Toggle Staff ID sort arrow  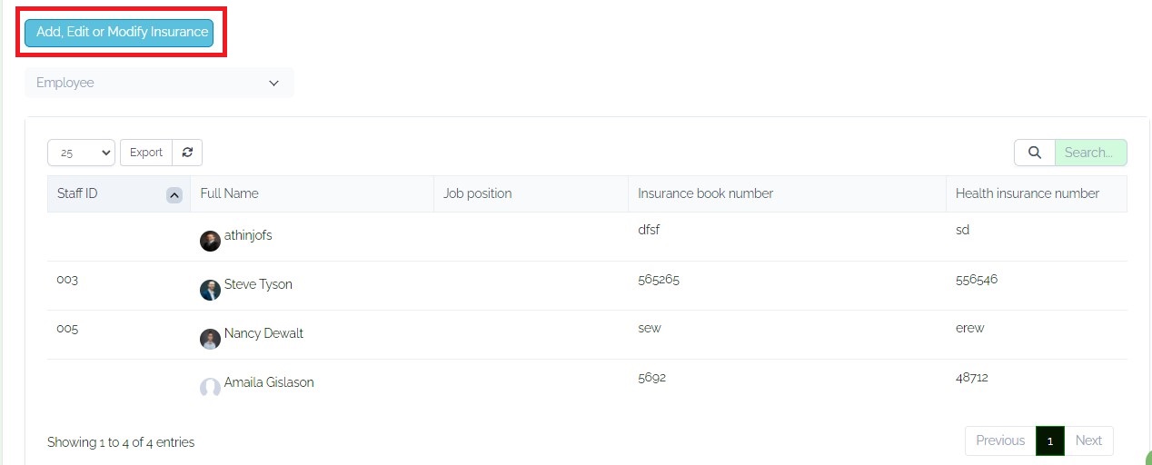tap(174, 194)
